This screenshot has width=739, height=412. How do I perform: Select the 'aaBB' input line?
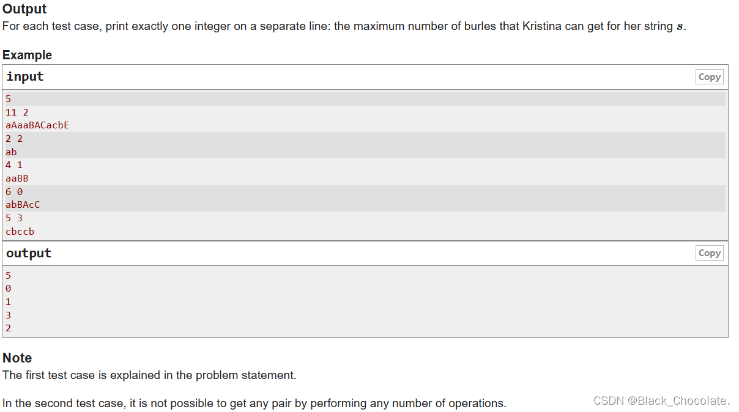pos(17,178)
